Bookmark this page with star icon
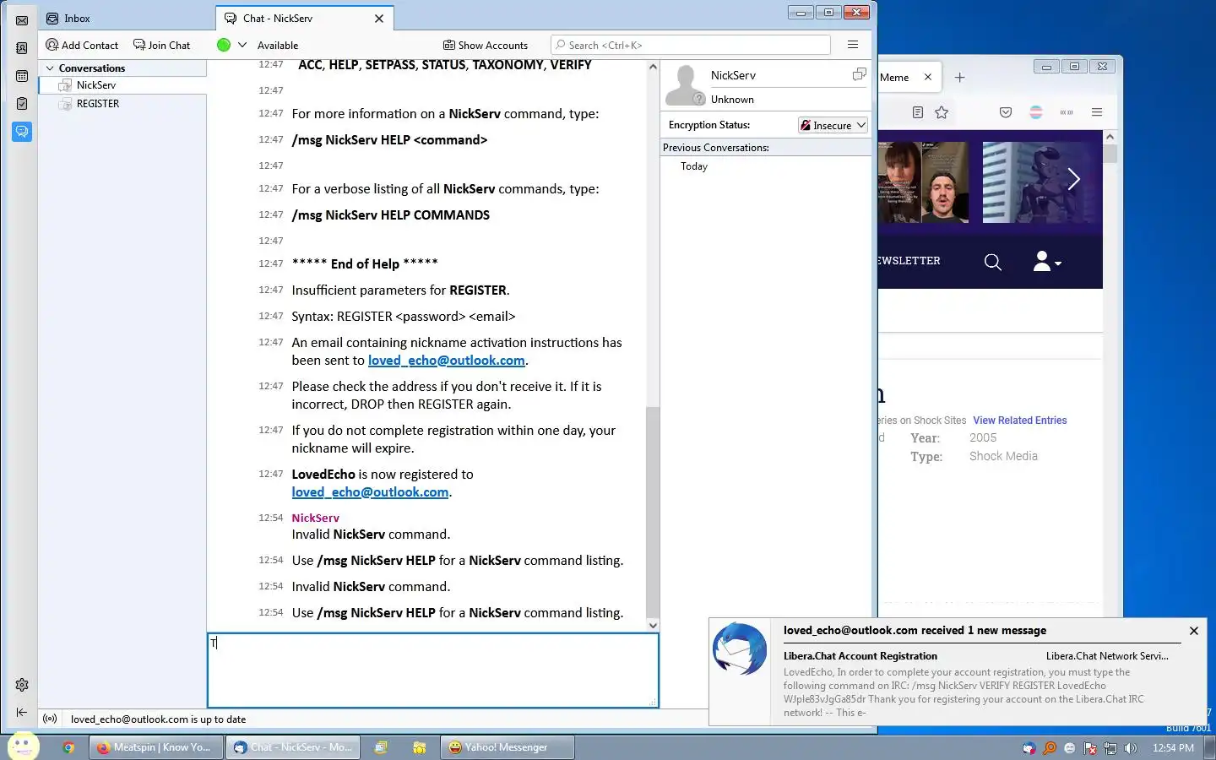 point(942,112)
